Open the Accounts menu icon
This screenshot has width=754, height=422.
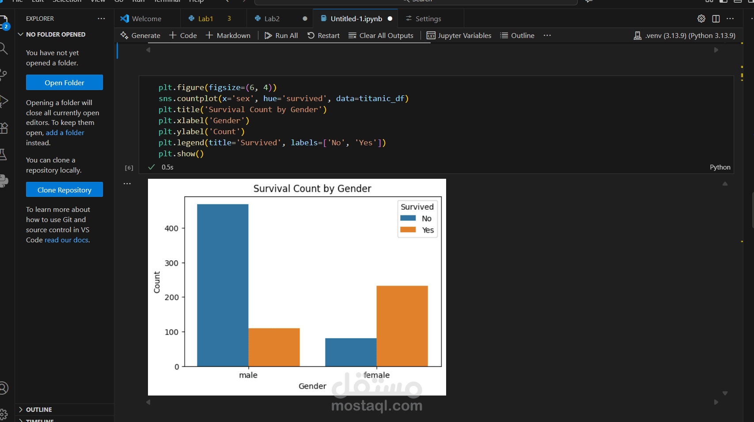click(4, 388)
